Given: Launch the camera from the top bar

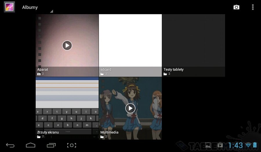Looking at the screenshot, I should (236, 7).
